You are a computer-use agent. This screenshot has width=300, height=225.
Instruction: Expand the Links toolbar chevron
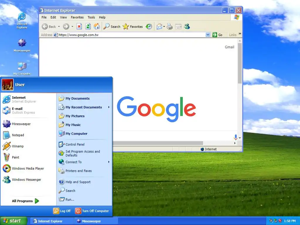point(240,34)
